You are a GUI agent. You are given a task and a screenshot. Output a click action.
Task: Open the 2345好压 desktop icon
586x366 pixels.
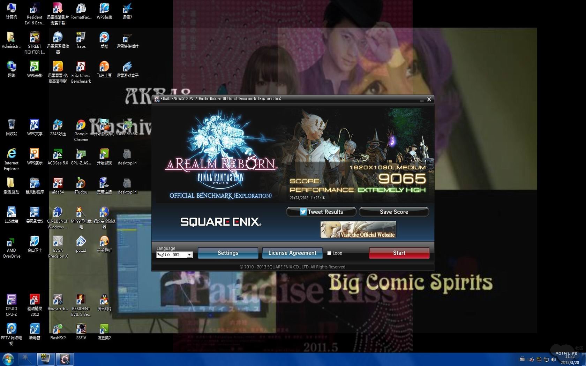coord(58,127)
